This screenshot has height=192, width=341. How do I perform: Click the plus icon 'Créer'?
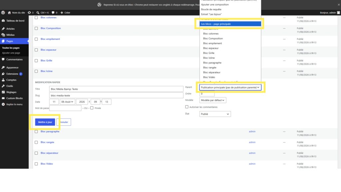62,13
